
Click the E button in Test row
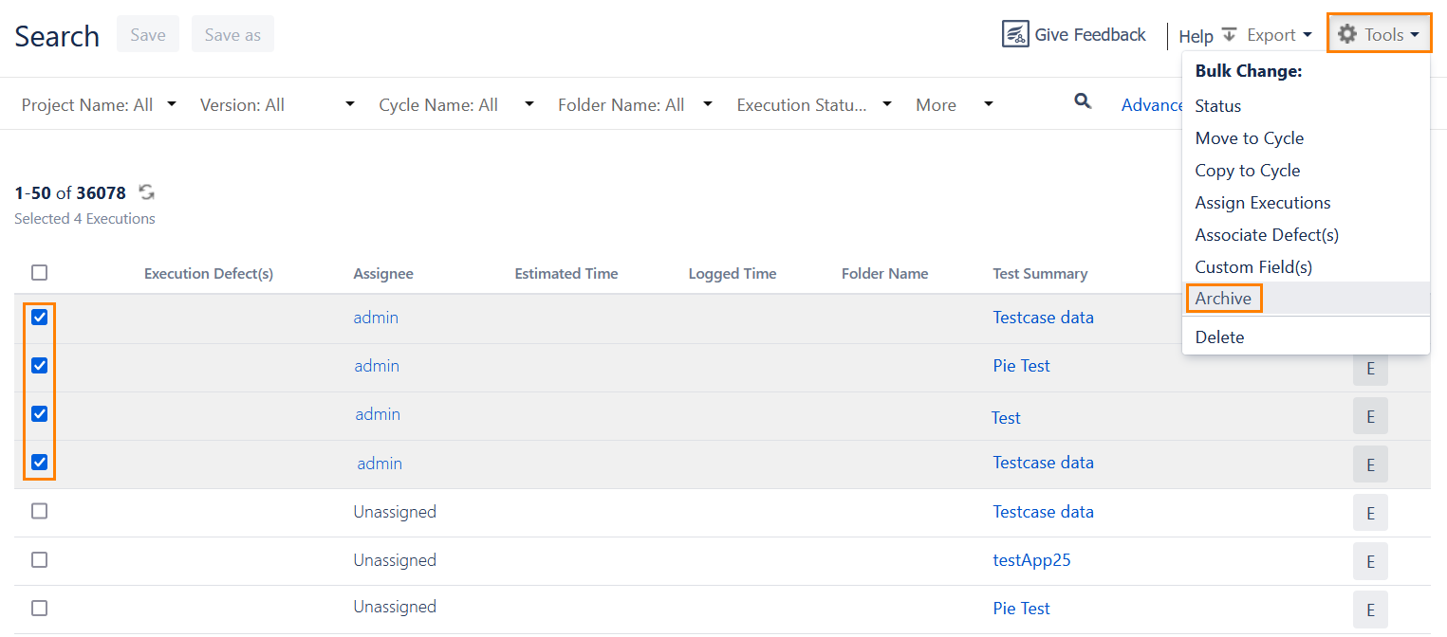1369,416
